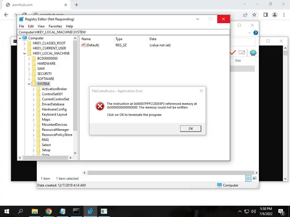Click the error icon in the dialog
The width and height of the screenshot is (290, 217).
[x=100, y=106]
